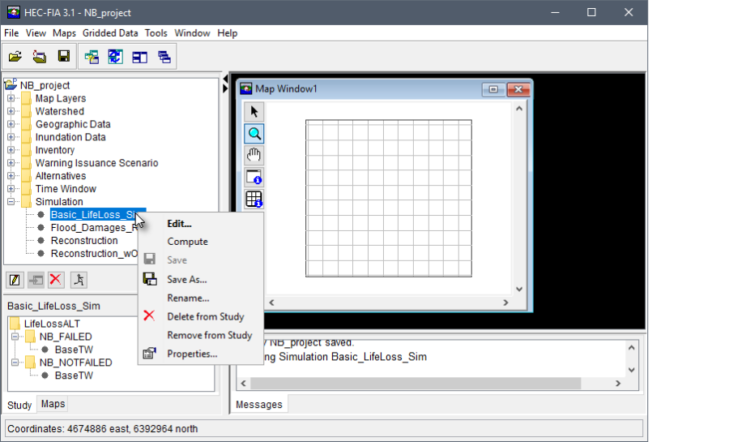Open the Gridded Data menu
729x442 pixels.
[110, 33]
